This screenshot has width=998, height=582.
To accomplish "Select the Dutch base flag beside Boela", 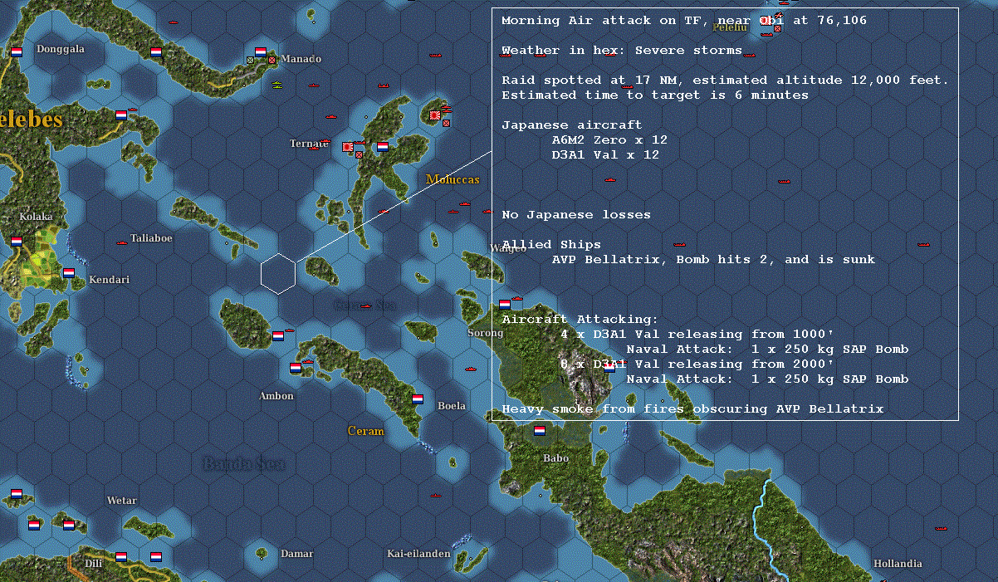I will point(418,399).
